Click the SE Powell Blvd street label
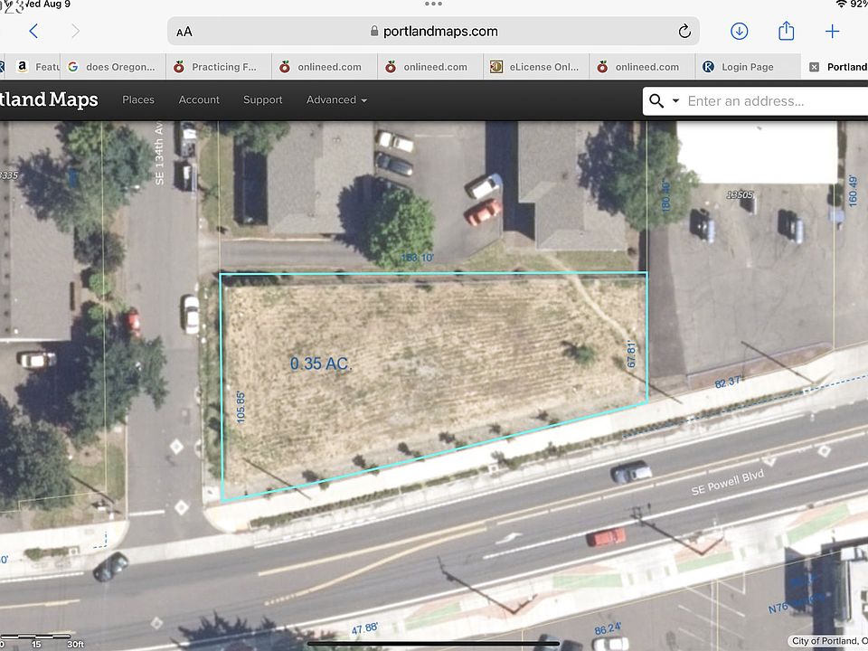Image resolution: width=868 pixels, height=651 pixels. click(x=727, y=482)
